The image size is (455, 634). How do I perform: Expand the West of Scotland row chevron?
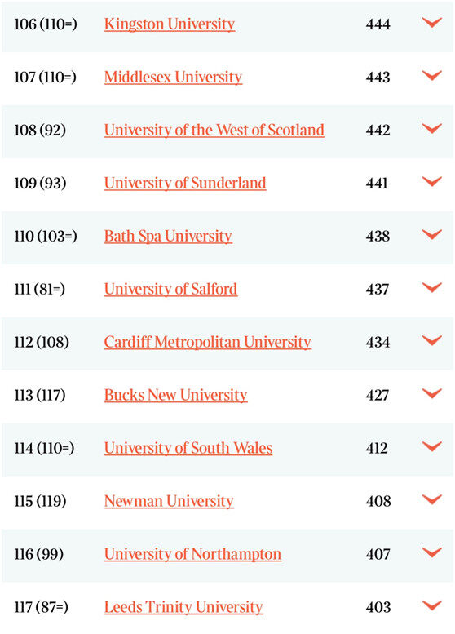[x=432, y=128]
